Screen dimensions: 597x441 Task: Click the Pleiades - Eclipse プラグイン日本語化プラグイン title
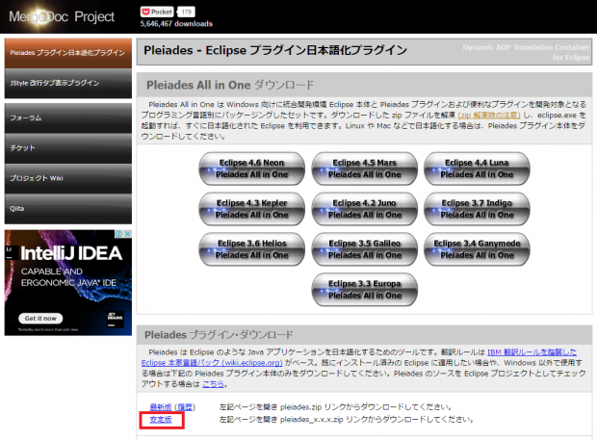tap(275, 50)
